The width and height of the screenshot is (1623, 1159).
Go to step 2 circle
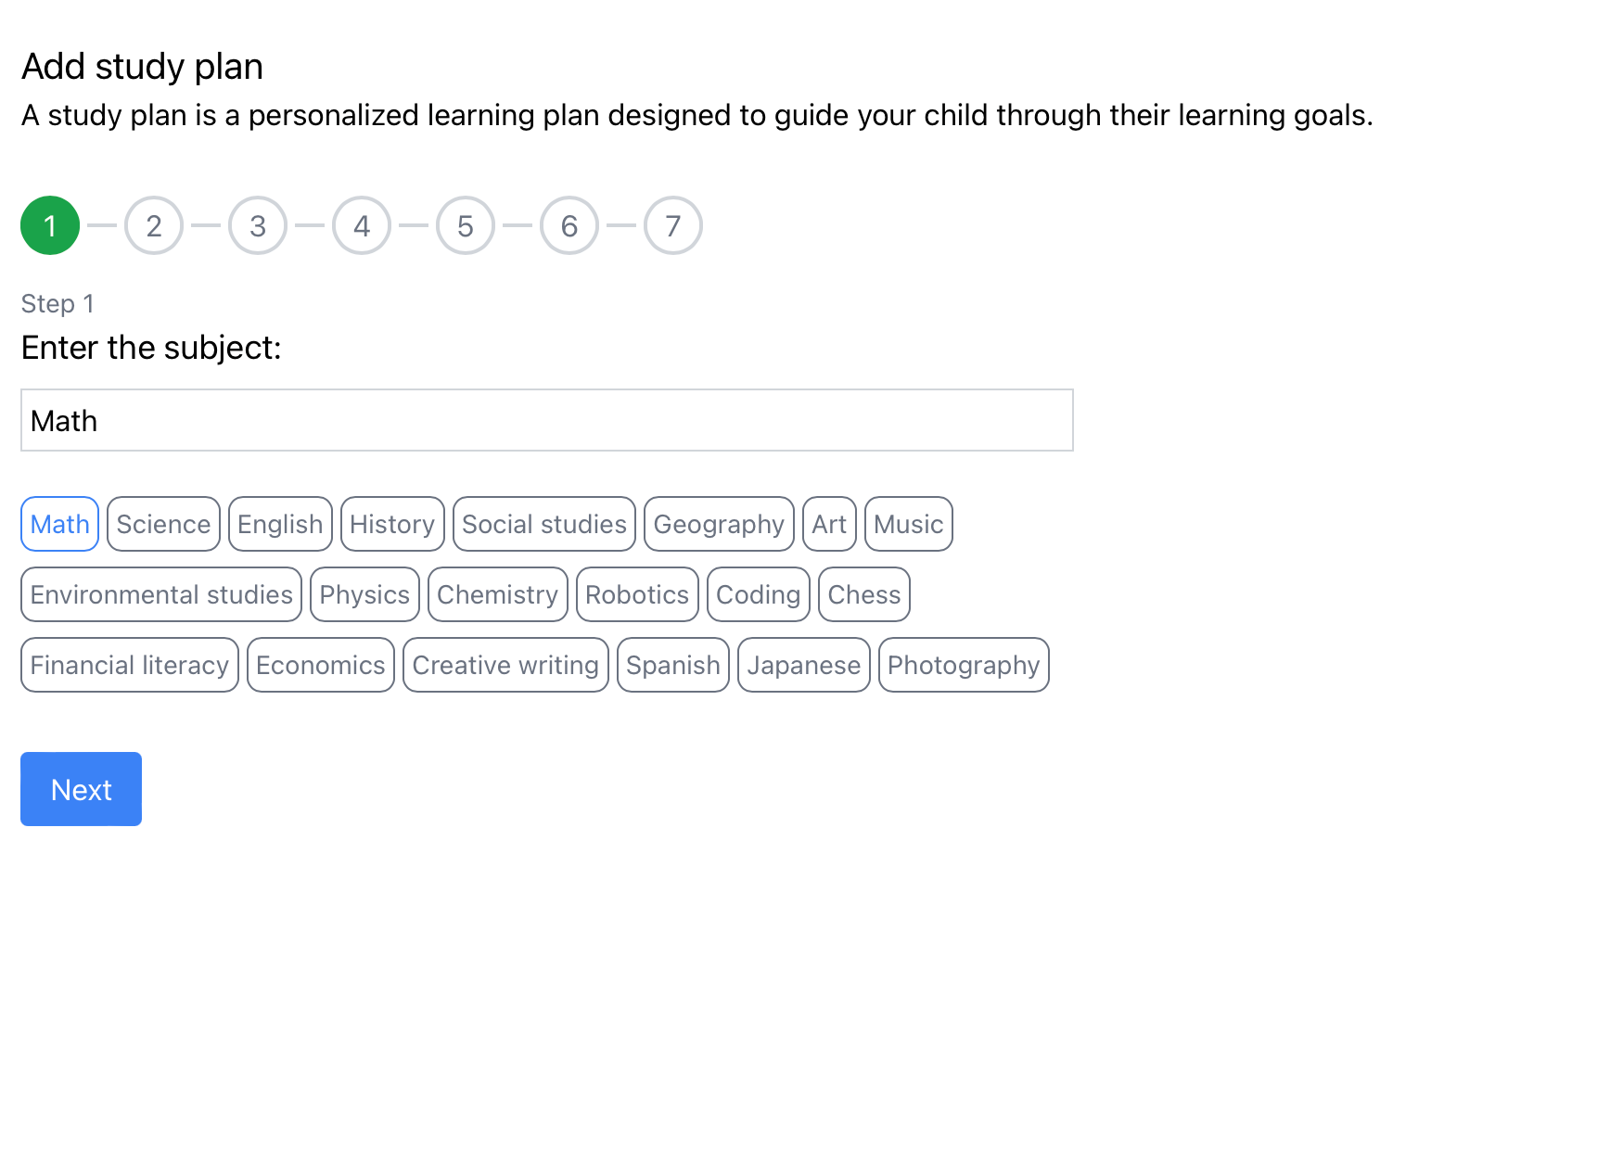coord(154,225)
